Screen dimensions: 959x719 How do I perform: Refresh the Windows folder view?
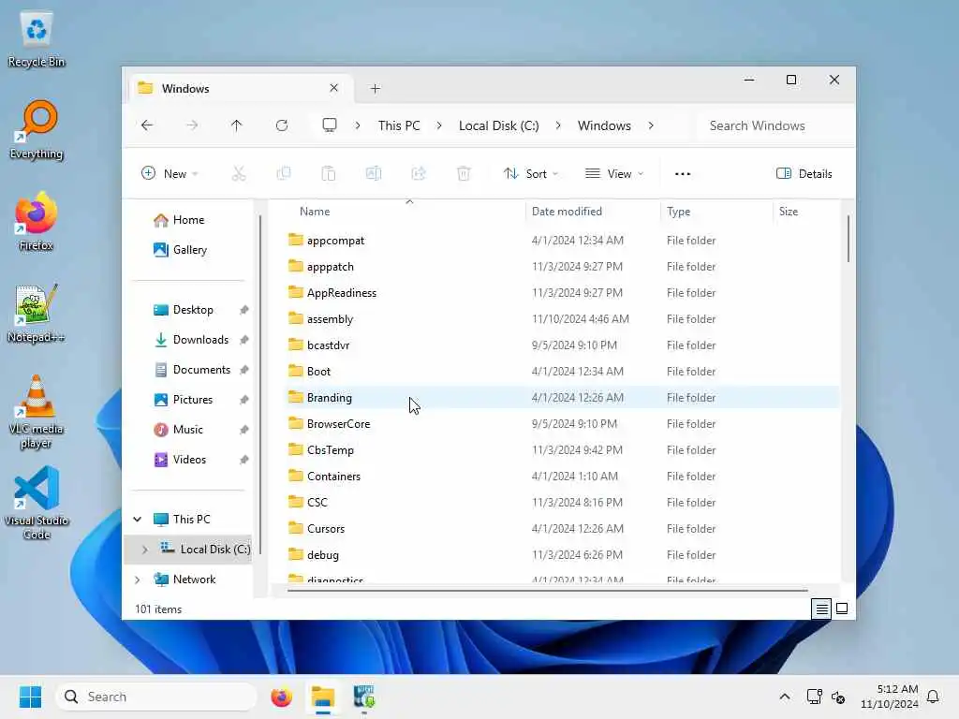click(282, 125)
